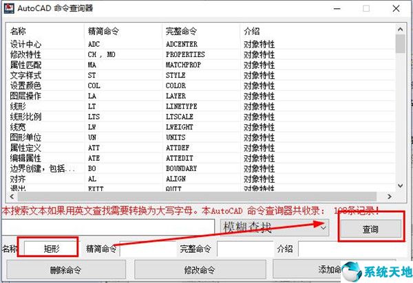The image size is (413, 283).
Task: Close the AutoCAD 命令查询器 window
Action: point(396,9)
